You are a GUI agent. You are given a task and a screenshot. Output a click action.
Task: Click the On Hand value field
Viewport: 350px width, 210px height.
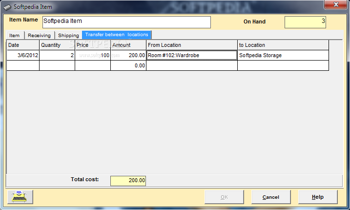coord(305,22)
